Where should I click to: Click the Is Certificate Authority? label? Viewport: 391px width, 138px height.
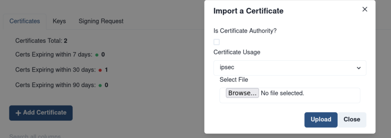(x=245, y=31)
